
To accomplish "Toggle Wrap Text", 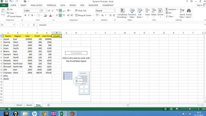I will [x=81, y=11].
